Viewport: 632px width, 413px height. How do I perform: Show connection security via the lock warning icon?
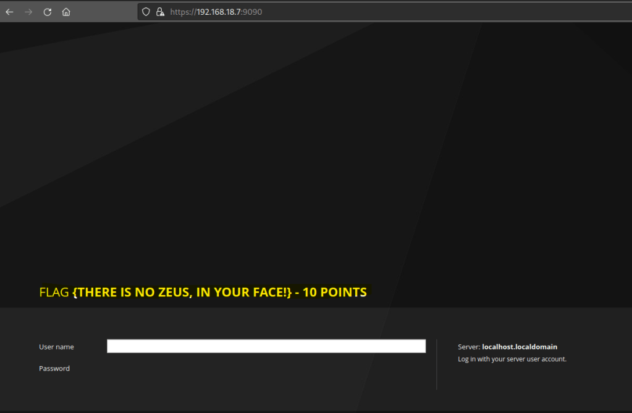(160, 12)
